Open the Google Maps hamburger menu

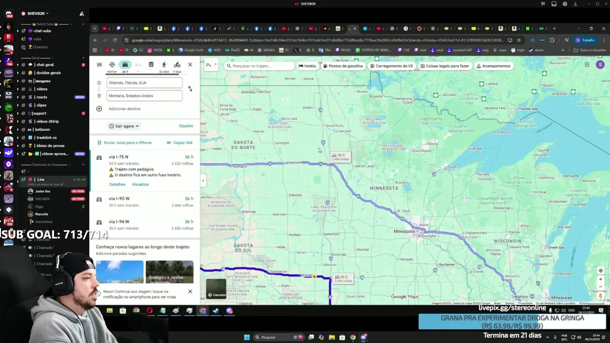click(x=99, y=65)
